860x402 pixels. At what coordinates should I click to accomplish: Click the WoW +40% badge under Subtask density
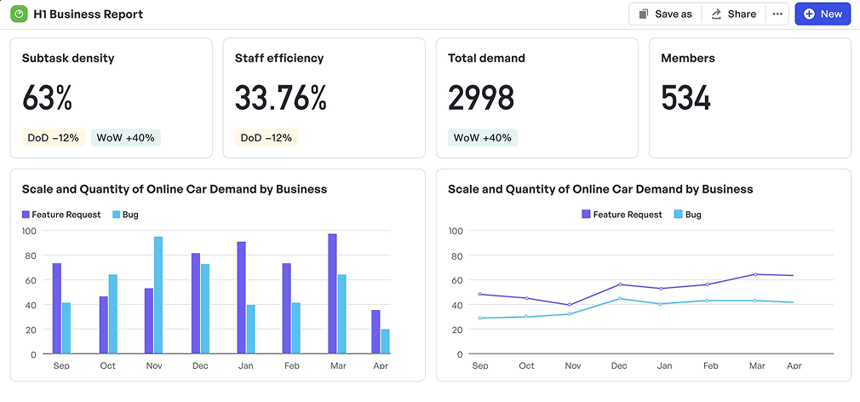click(125, 138)
